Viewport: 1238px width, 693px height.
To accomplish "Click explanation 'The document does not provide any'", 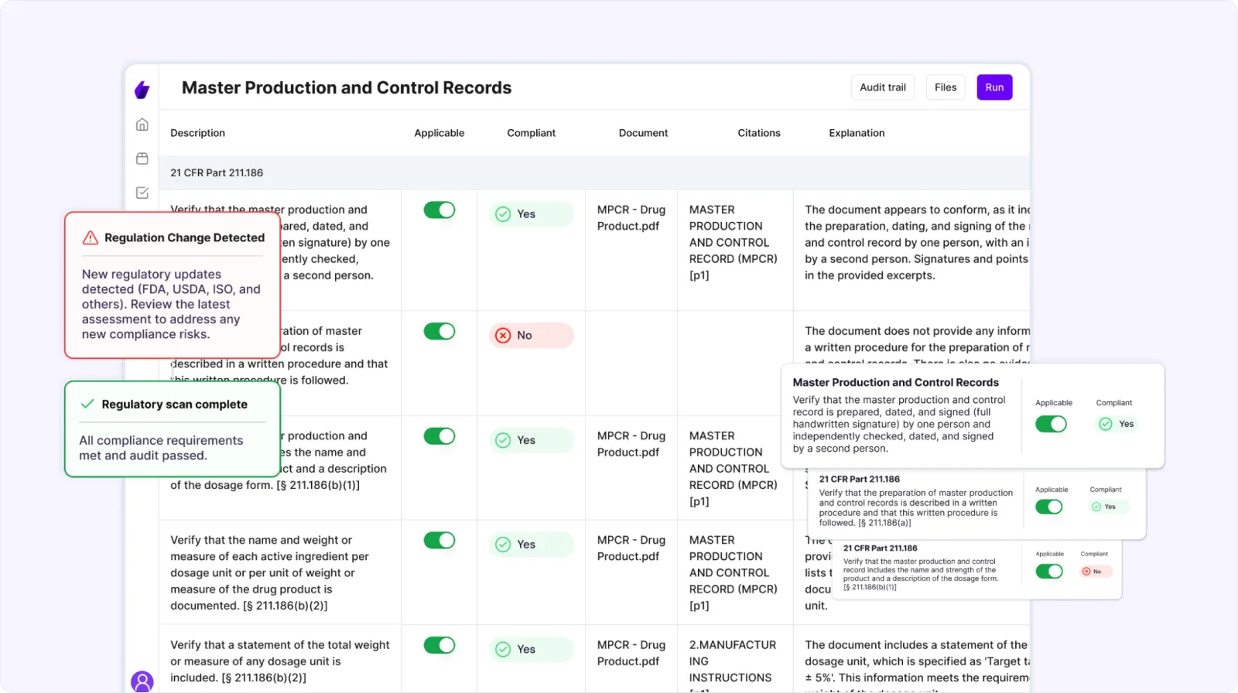I will point(917,346).
